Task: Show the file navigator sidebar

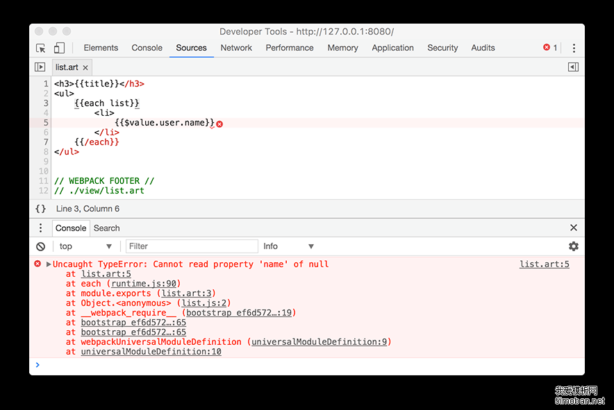Action: (x=40, y=67)
